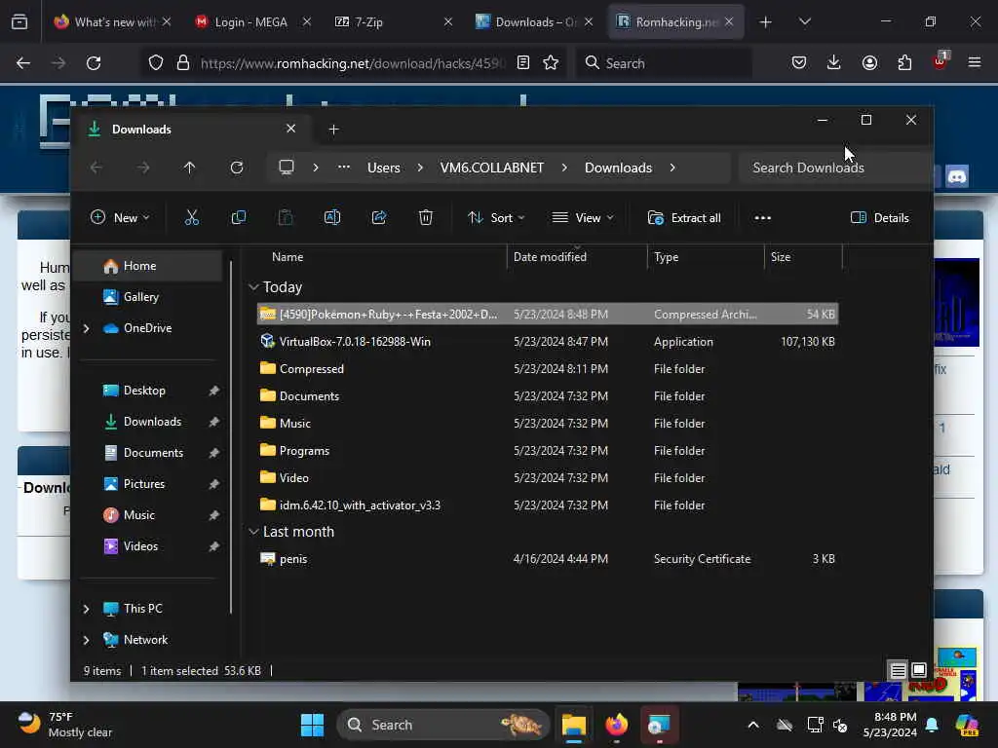Open the Firefox application hamburger menu
The height and width of the screenshot is (748, 998).
975,62
